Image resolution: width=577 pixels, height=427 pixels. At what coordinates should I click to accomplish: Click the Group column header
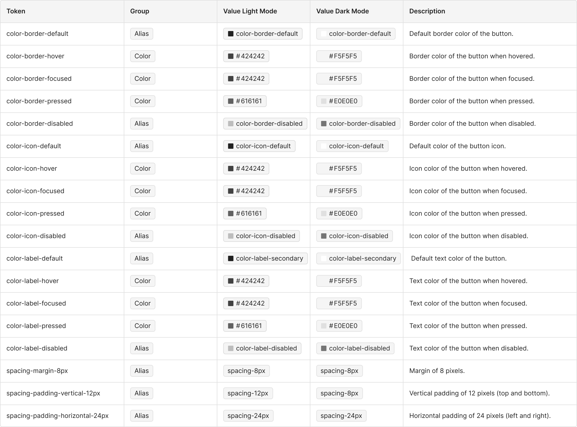pos(140,11)
